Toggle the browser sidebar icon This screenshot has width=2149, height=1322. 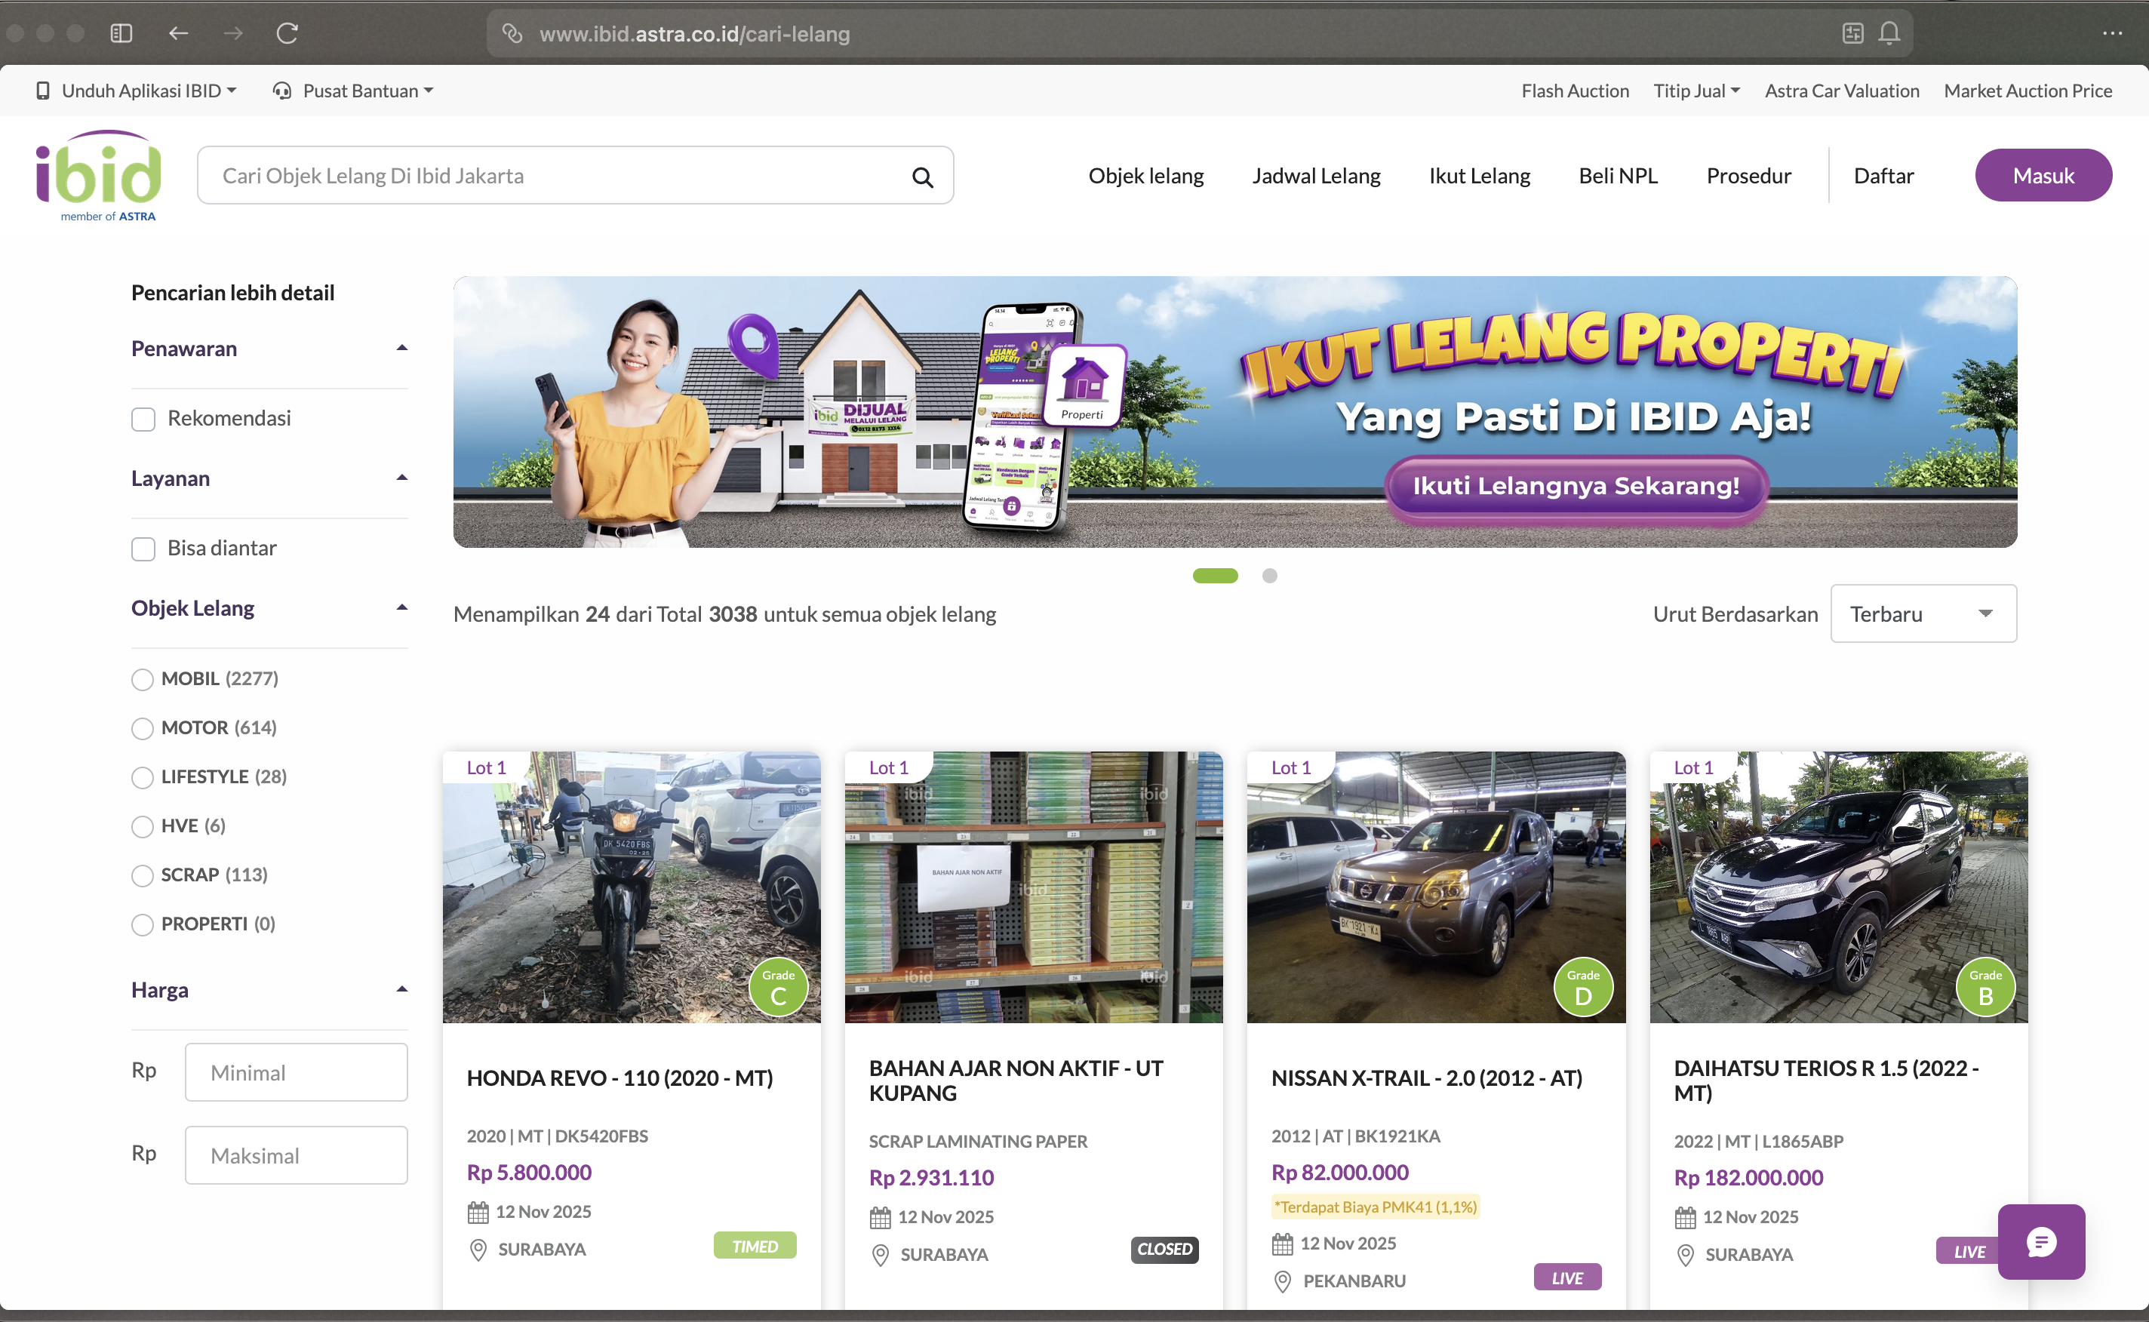tap(121, 33)
